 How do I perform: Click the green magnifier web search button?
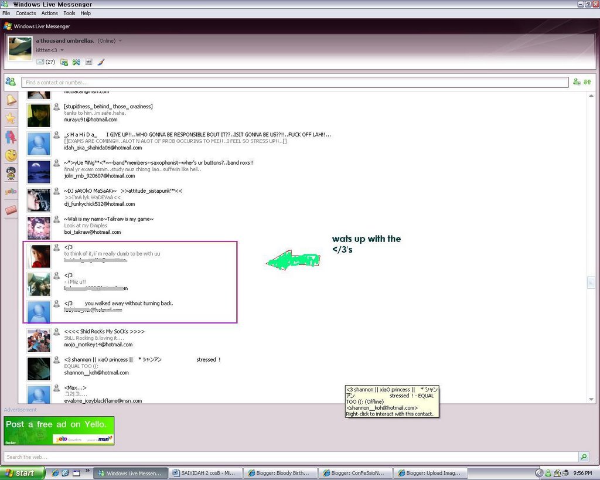[x=584, y=457]
